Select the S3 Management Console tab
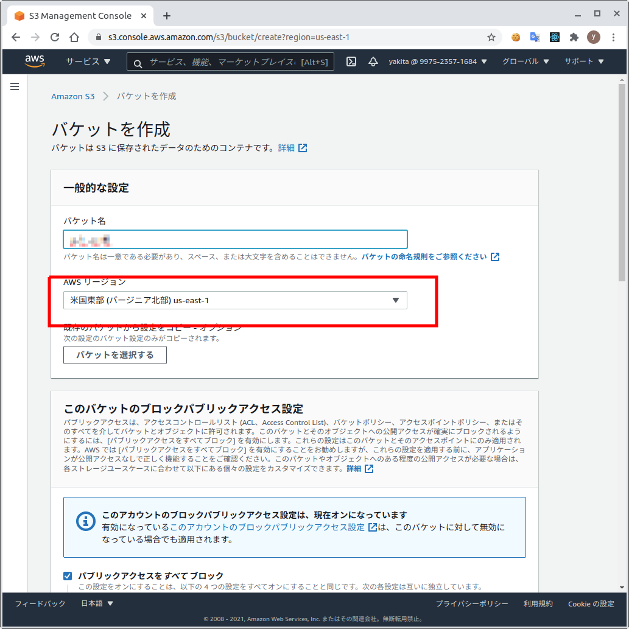629x629 pixels. (80, 16)
